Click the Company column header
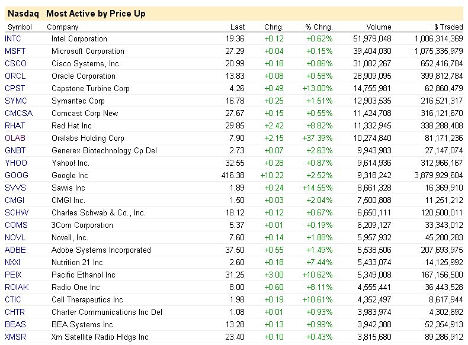Screen dimensions: 468x345 [x=63, y=27]
